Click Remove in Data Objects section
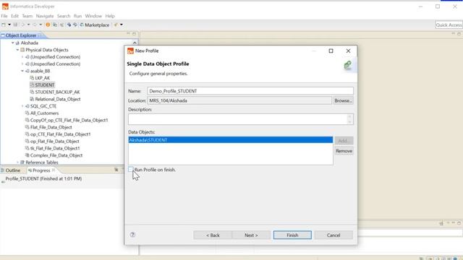 tap(344, 151)
